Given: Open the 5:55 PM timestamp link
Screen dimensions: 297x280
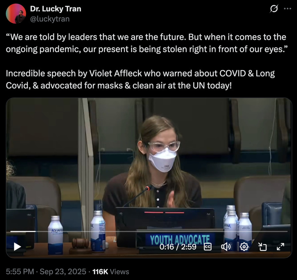Looking at the screenshot, I should [x=20, y=272].
